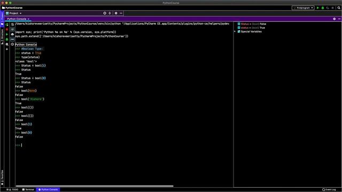
Task: Print console output via printer icon
Action: 12,34
